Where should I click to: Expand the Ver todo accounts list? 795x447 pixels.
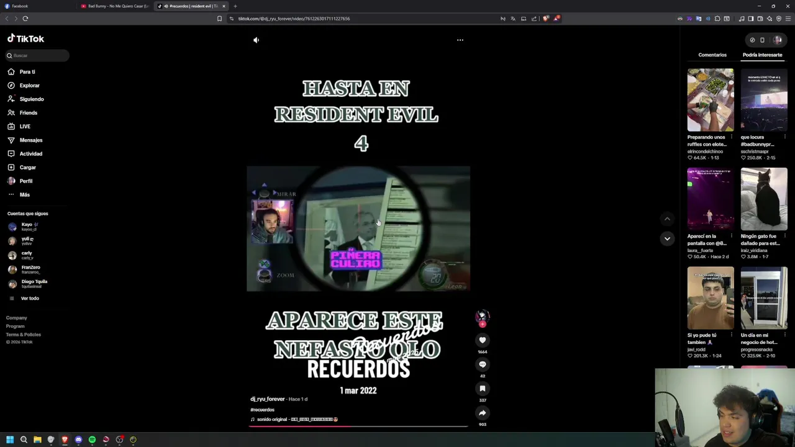tap(30, 299)
